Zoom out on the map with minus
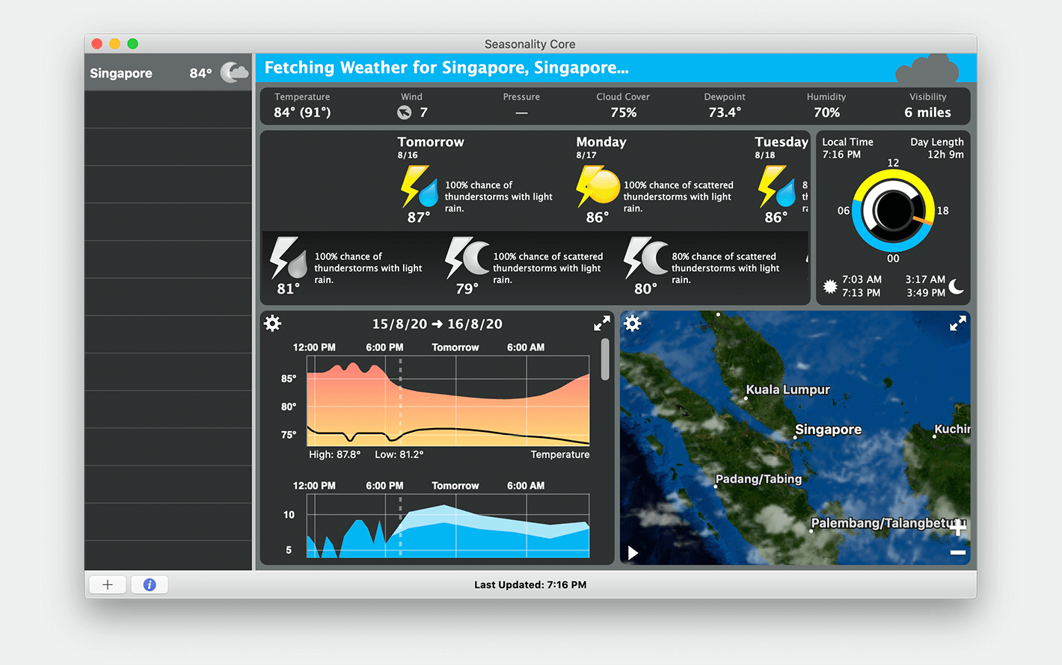 pos(958,553)
